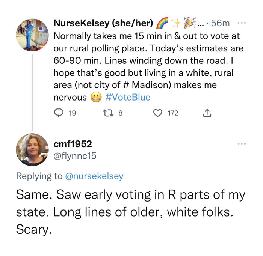Click the cmf1952 display name
Screen dimensions: 263x256
73,144
